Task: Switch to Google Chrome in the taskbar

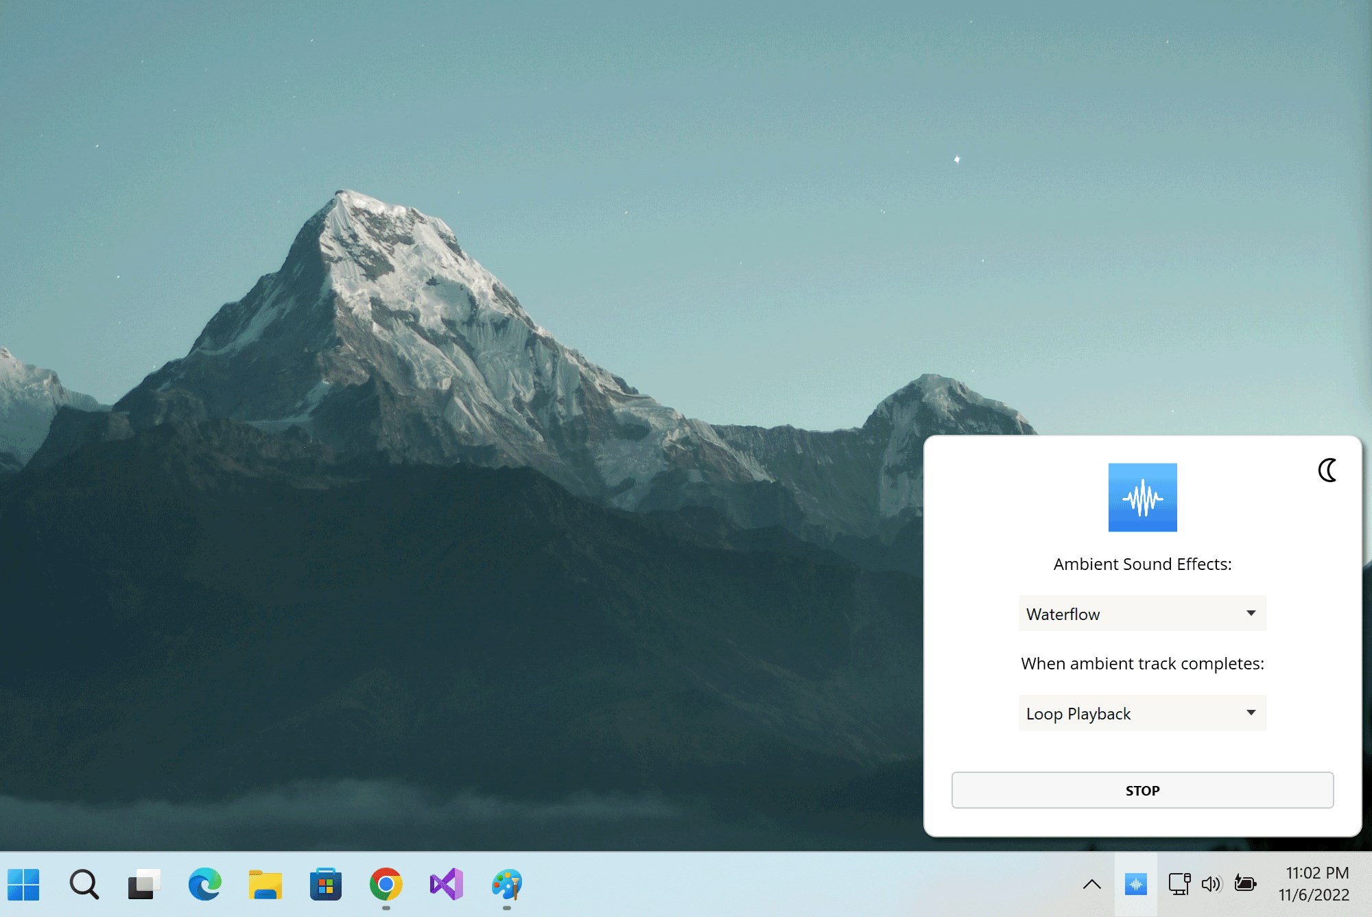Action: [386, 884]
